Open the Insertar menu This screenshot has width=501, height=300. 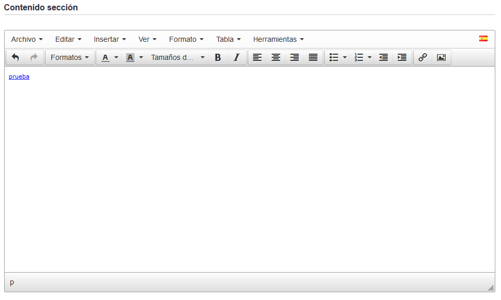(x=110, y=39)
